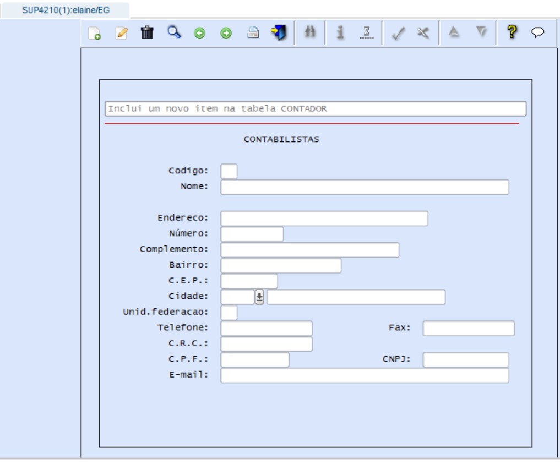
Task: Click the edit pencil icon
Action: 122,33
